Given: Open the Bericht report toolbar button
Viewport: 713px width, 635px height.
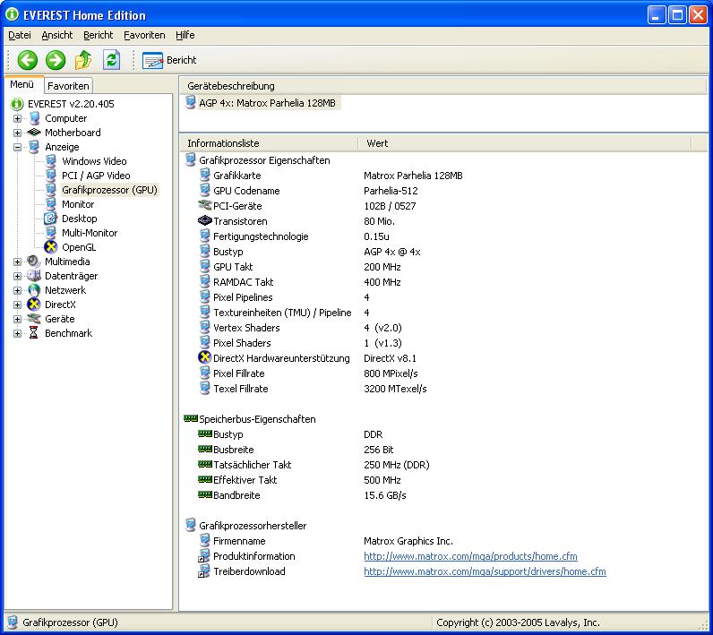Looking at the screenshot, I should [x=169, y=60].
